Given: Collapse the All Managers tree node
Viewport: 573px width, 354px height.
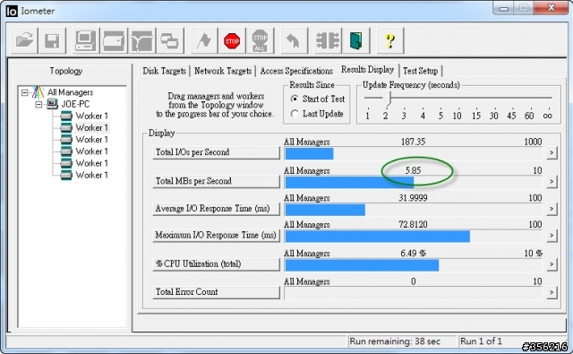Looking at the screenshot, I should pyautogui.click(x=24, y=92).
